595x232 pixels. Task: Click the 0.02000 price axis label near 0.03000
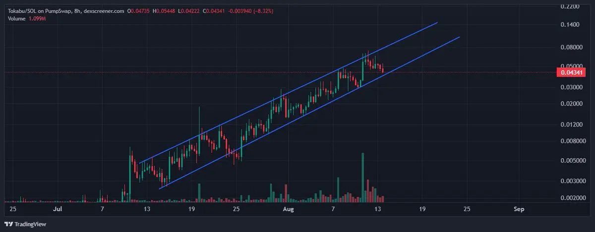(573, 104)
